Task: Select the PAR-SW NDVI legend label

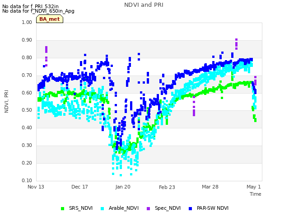Action: point(213,208)
